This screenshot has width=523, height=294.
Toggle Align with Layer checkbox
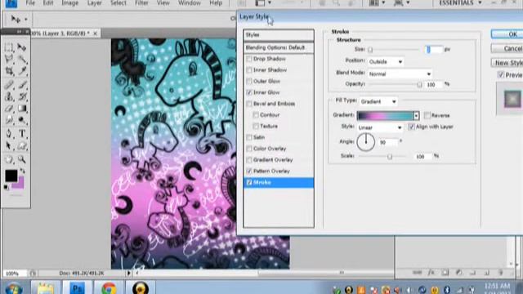coord(411,127)
